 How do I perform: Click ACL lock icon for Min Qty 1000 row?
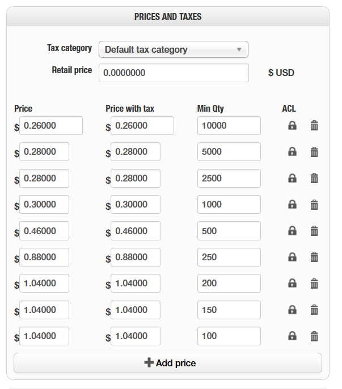[292, 204]
